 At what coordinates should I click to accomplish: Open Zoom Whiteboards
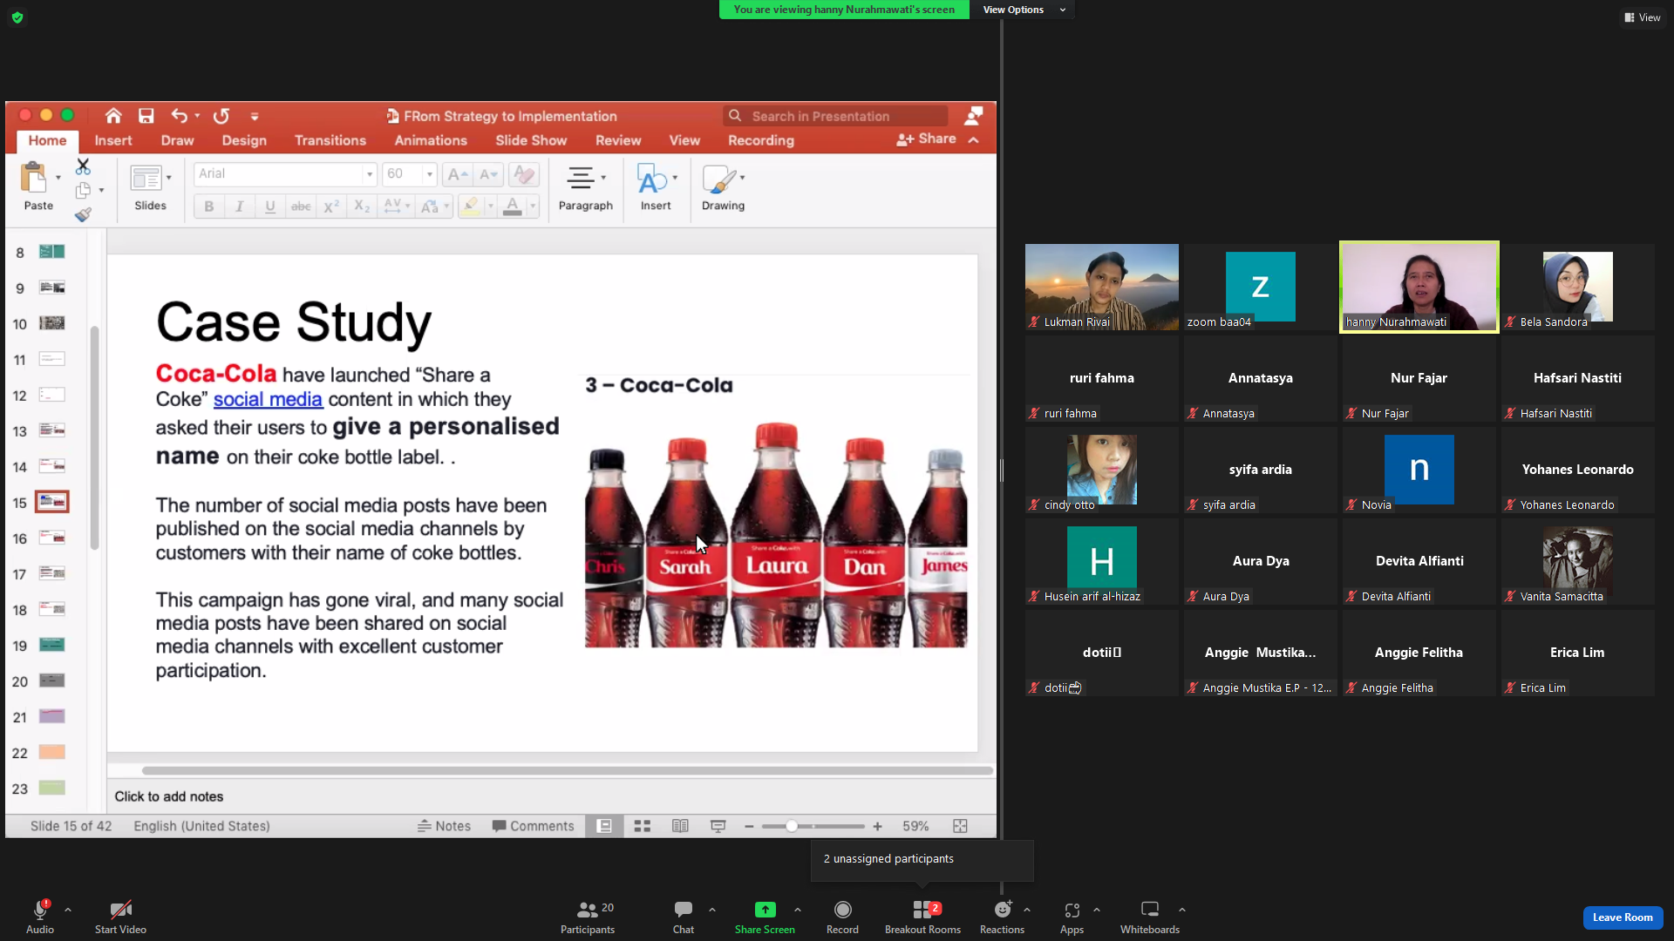1150,917
